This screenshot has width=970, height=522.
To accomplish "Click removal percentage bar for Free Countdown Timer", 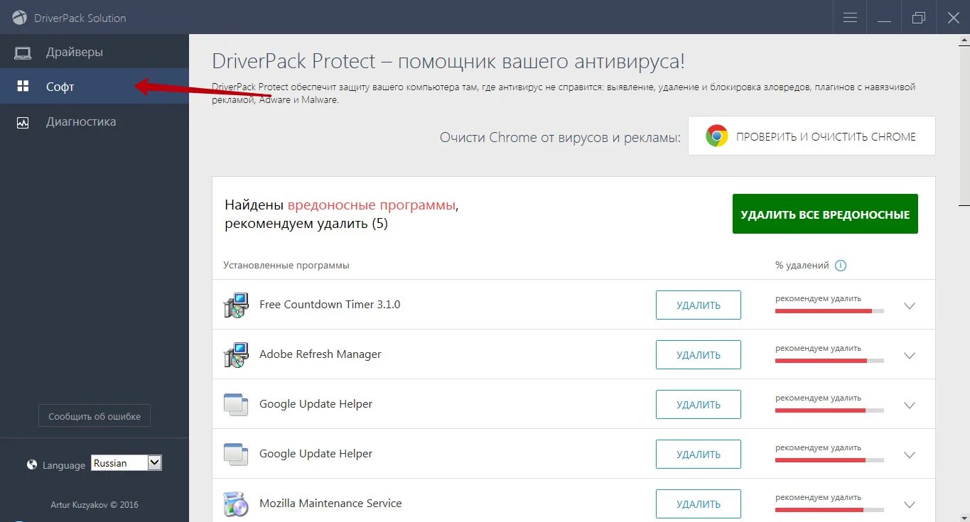I will [x=829, y=311].
